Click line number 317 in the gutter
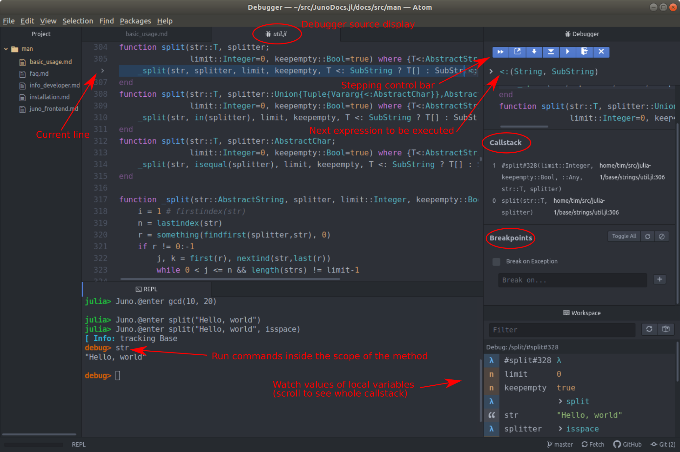The width and height of the screenshot is (680, 452). click(x=100, y=200)
